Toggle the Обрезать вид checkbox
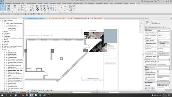Screen dimensions: 172x97 pos(158,71)
